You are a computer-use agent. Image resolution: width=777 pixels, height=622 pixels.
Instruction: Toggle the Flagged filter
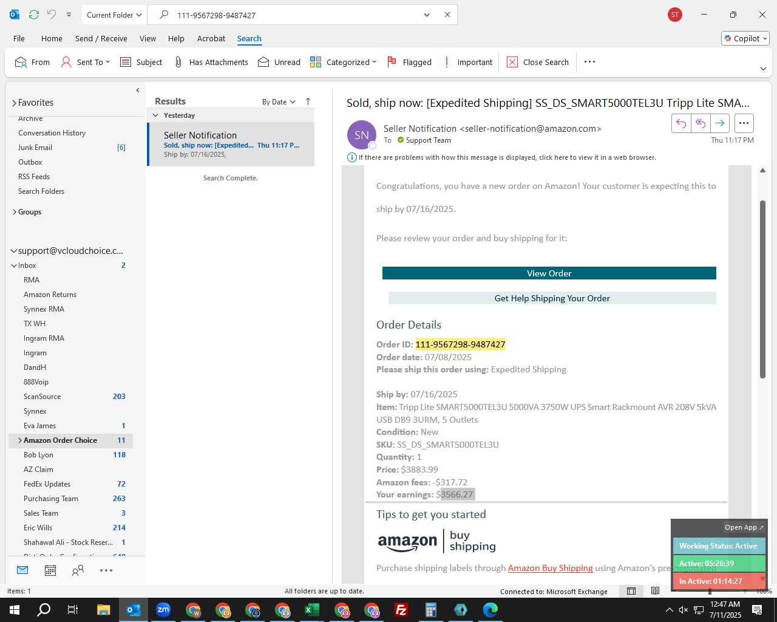tap(409, 62)
